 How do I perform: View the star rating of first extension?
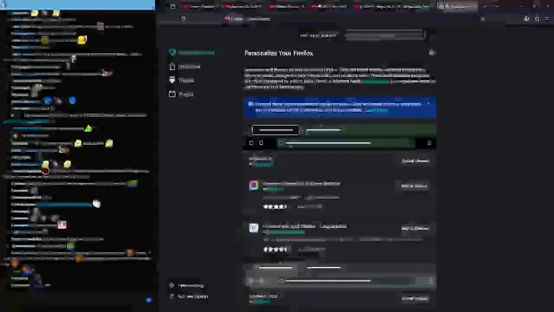coord(275,207)
